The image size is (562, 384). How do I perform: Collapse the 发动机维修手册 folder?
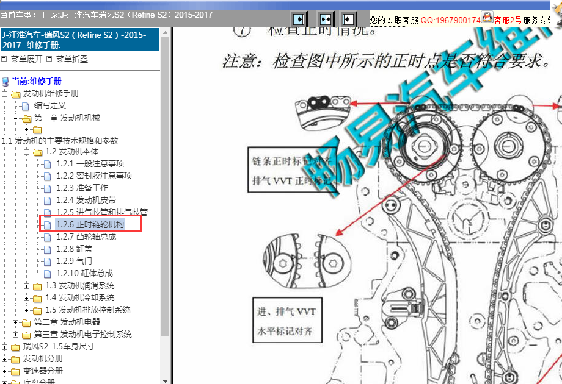[4, 94]
